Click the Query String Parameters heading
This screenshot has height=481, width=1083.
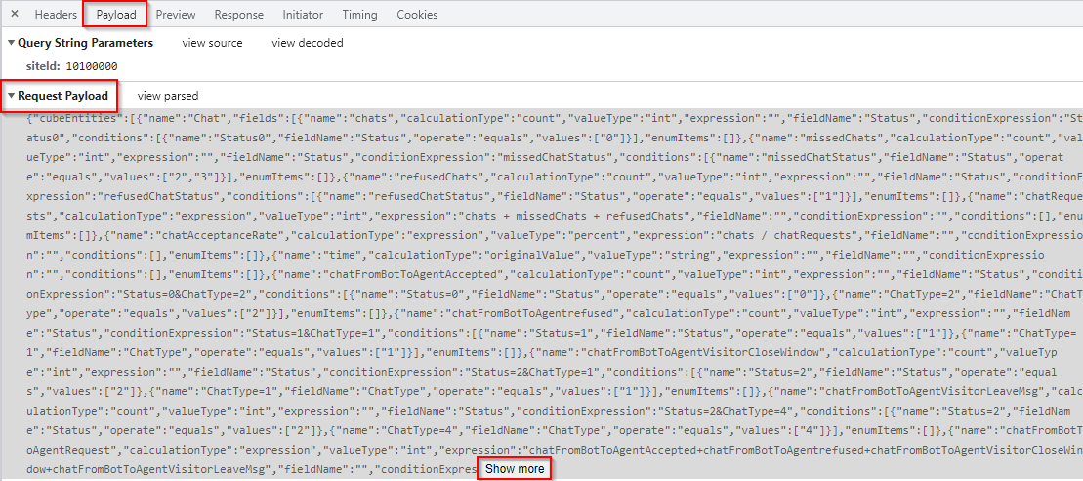[x=85, y=43]
